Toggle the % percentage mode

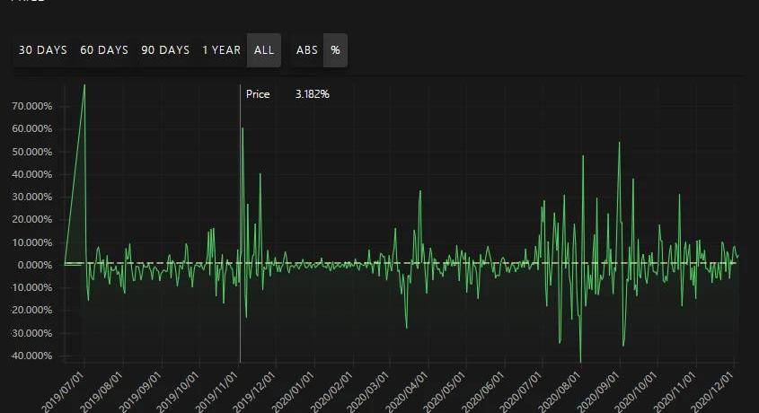(x=335, y=50)
